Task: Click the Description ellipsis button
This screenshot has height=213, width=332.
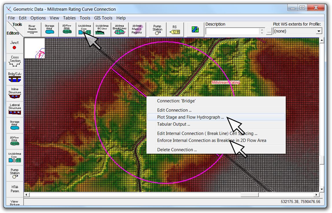Action: pos(269,32)
